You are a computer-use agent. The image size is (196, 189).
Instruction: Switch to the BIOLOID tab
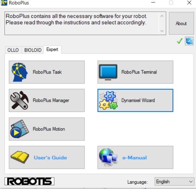(33, 50)
